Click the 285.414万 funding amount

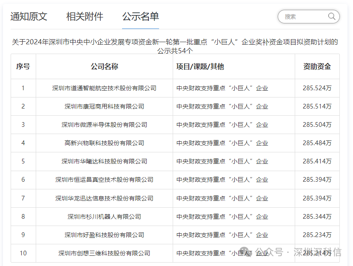coord(317,161)
